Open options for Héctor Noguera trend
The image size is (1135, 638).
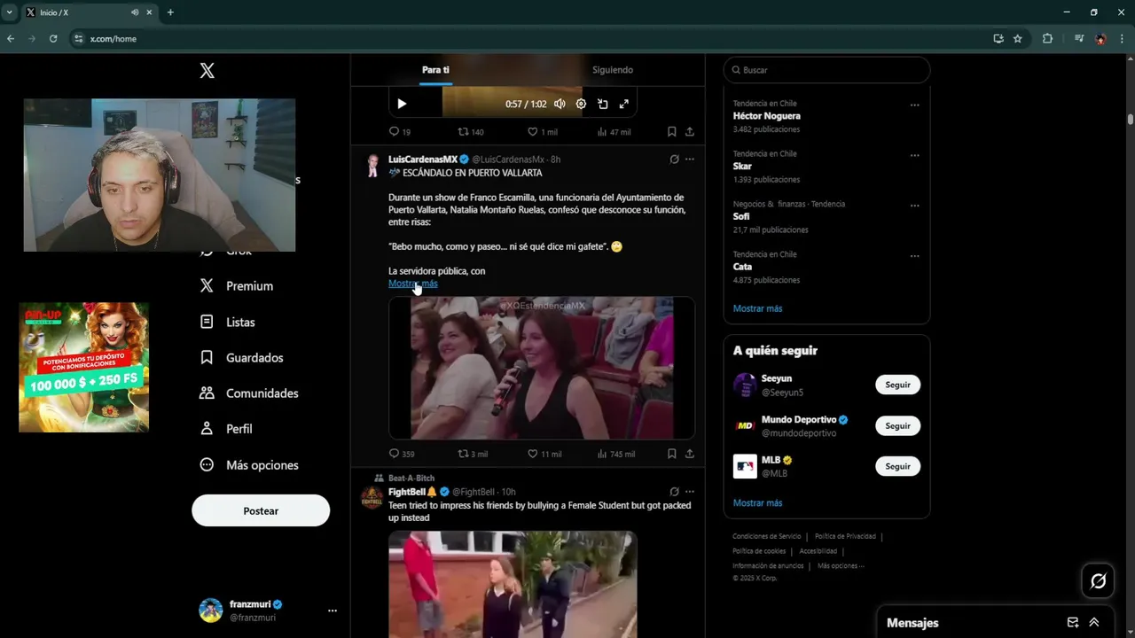pos(914,105)
